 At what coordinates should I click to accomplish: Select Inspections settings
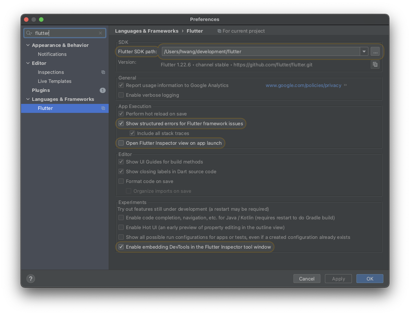(51, 72)
